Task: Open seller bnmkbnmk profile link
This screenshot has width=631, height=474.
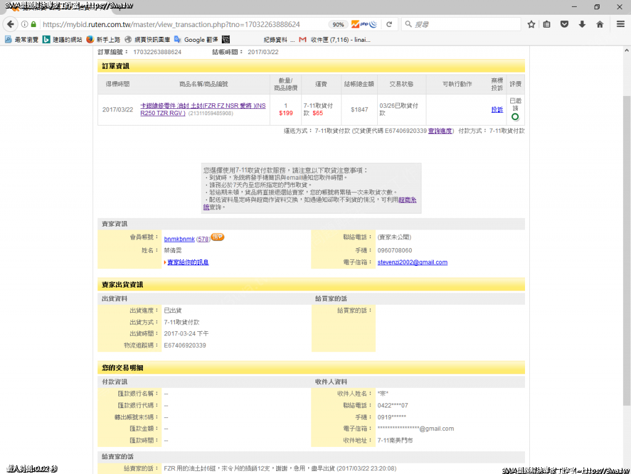Action: tap(179, 238)
